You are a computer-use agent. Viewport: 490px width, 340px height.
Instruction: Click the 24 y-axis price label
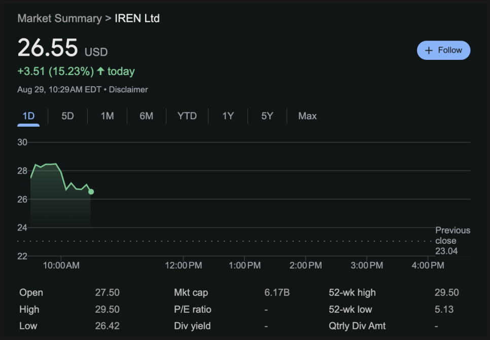(22, 228)
